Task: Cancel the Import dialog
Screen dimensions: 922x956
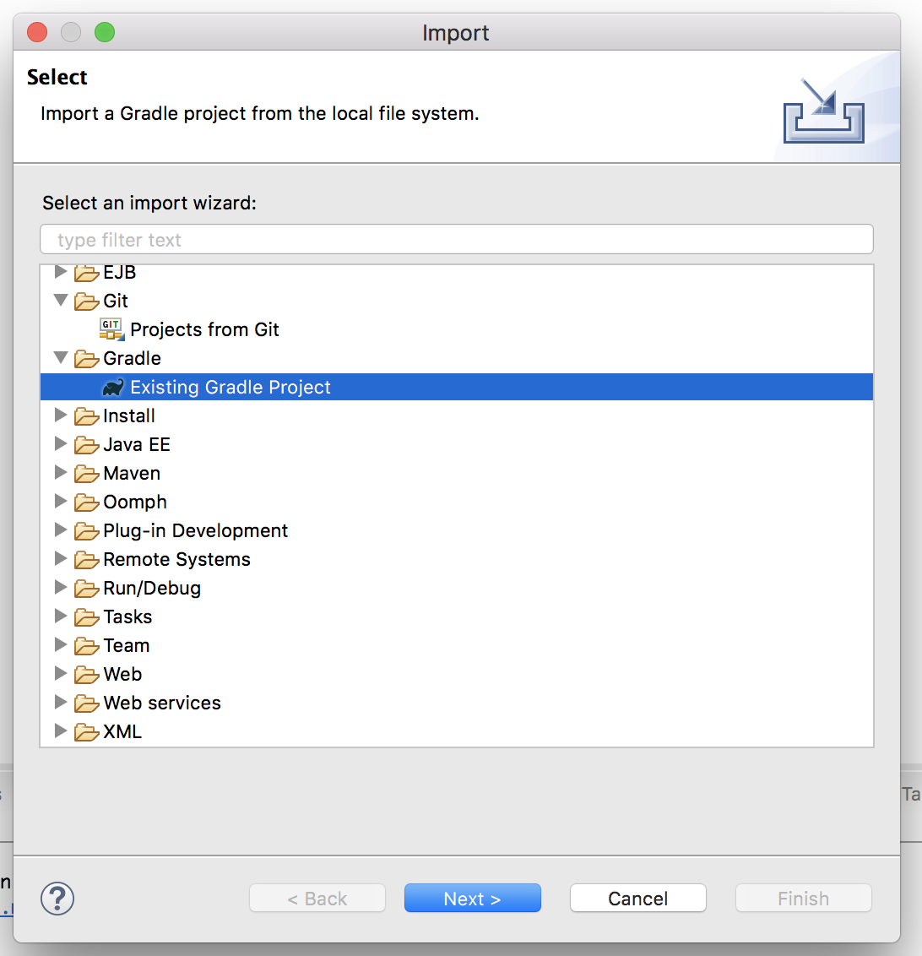Action: [637, 899]
